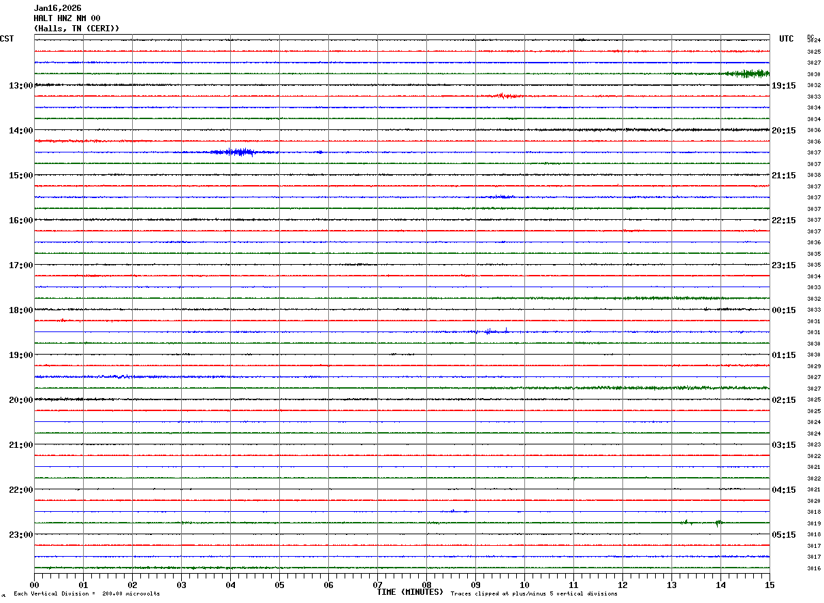Select the 14:00 CST time label
Screen dimensions: 824x603
tap(21, 131)
